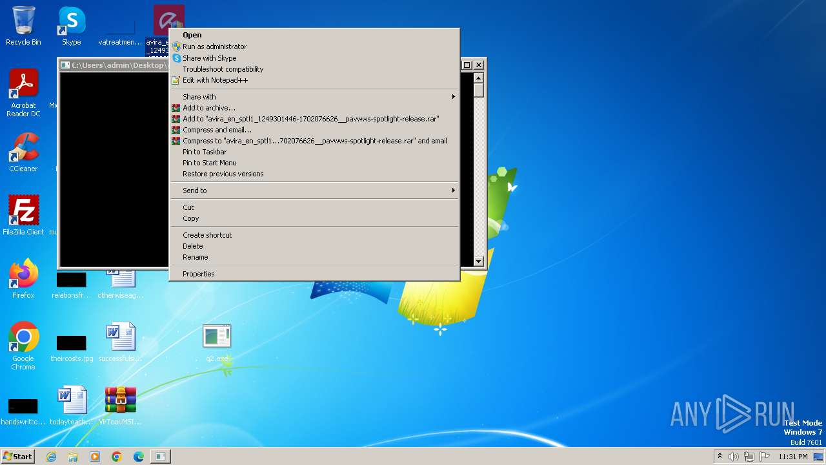826x465 pixels.
Task: Select the handwritte desktop file icon
Action: [23, 411]
